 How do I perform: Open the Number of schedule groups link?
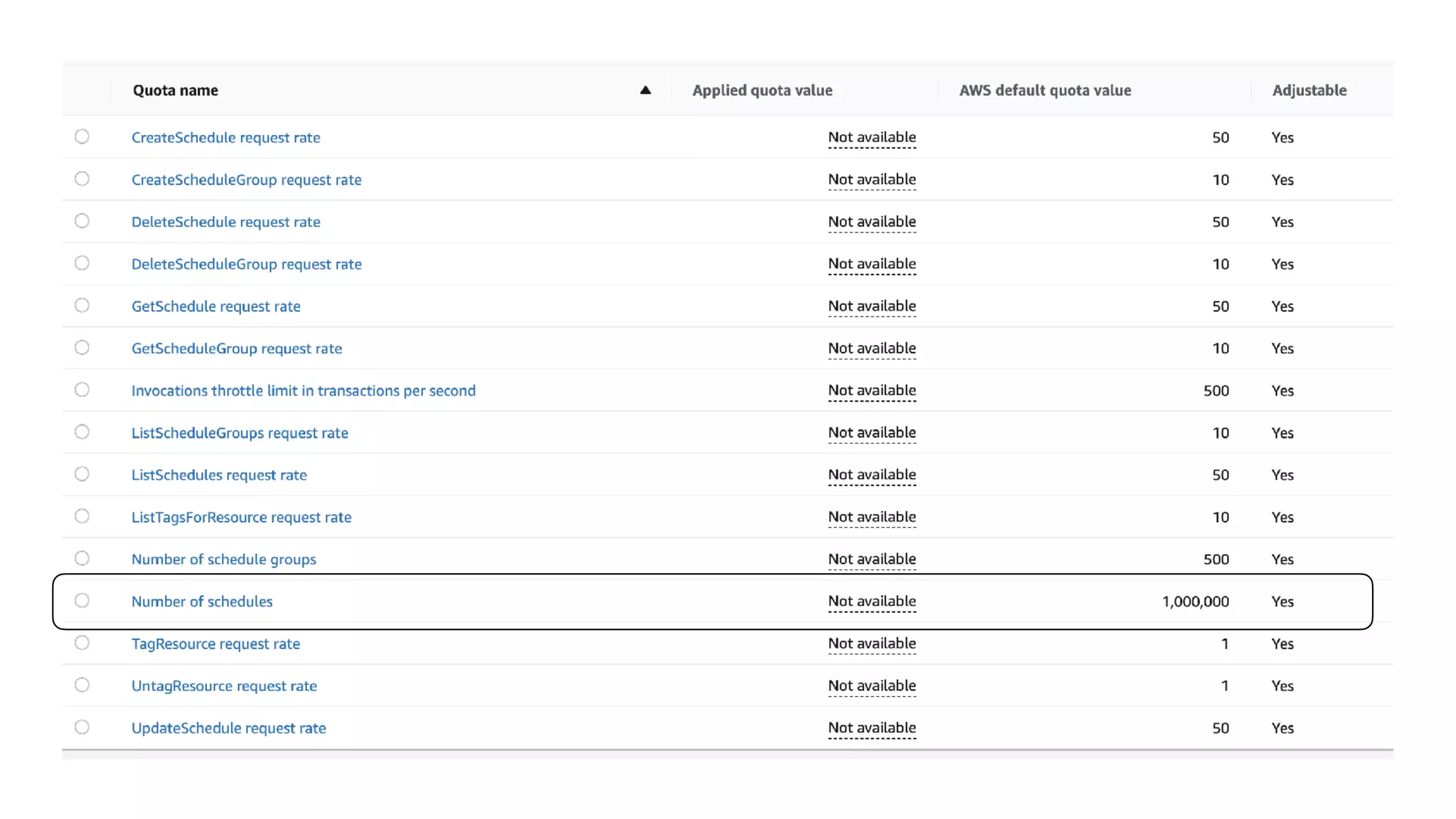(223, 560)
